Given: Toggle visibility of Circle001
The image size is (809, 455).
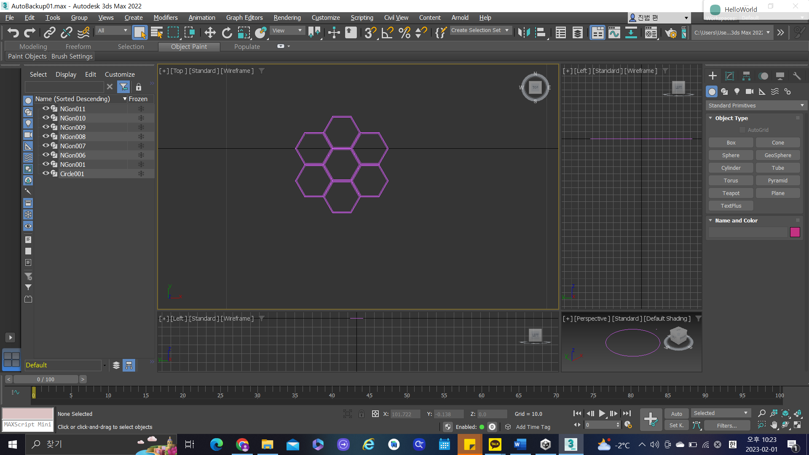Looking at the screenshot, I should (46, 174).
